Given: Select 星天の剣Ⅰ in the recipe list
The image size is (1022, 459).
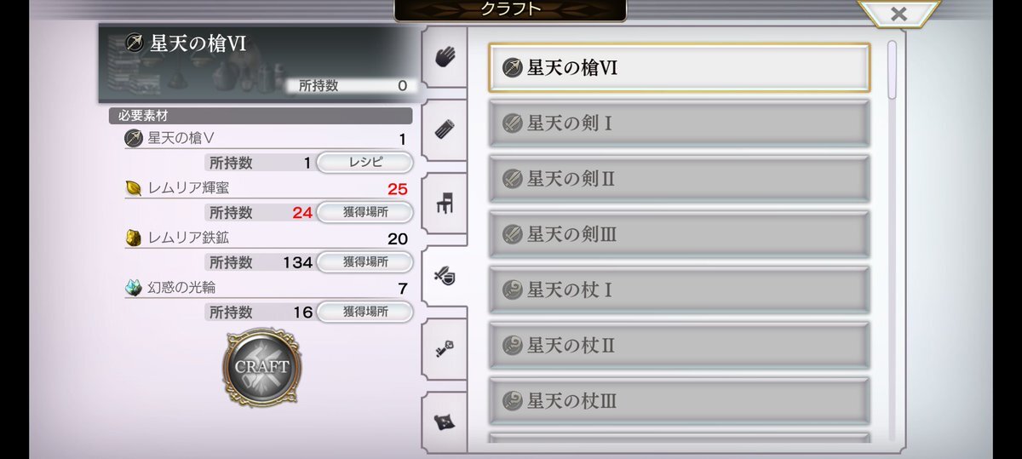Looking at the screenshot, I should 679,123.
